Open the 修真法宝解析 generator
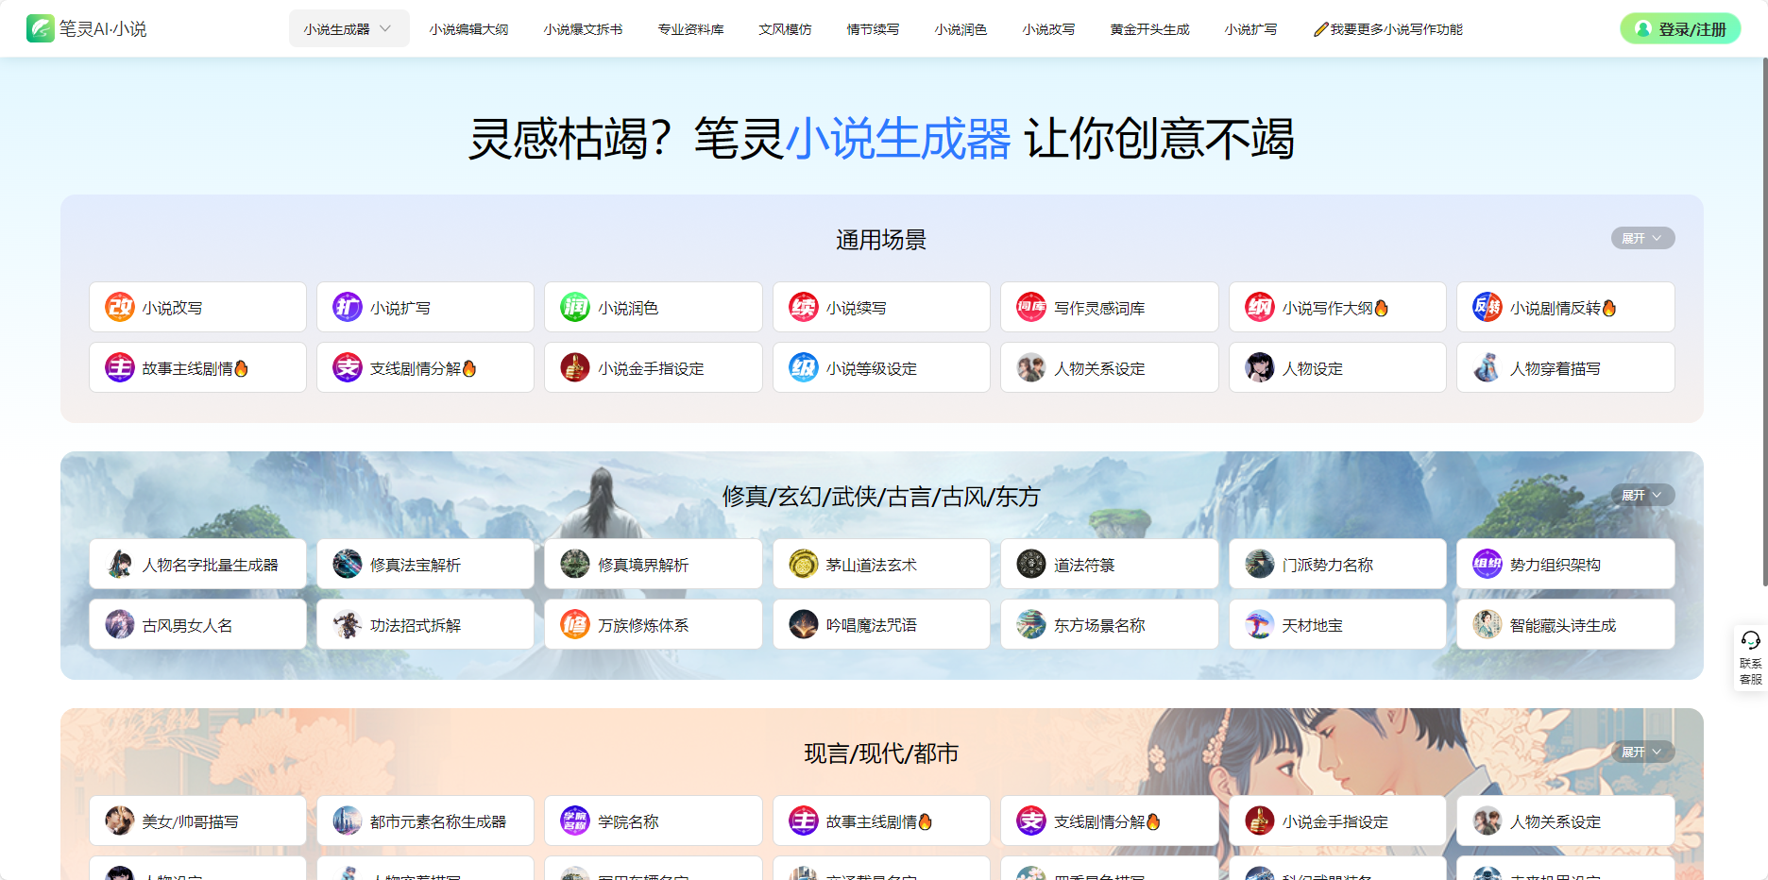 point(425,563)
